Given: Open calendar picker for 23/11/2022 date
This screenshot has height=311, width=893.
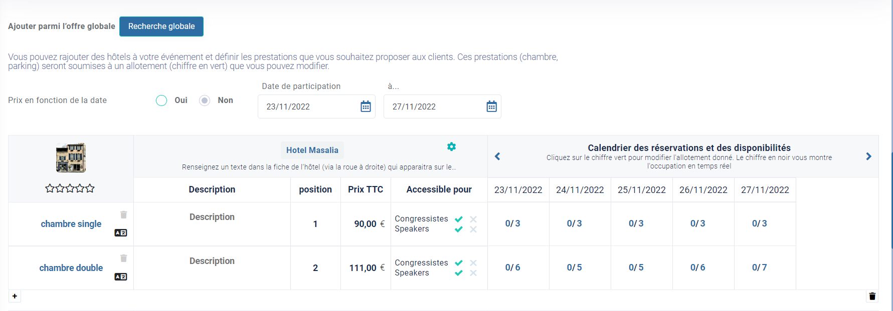Looking at the screenshot, I should [366, 106].
